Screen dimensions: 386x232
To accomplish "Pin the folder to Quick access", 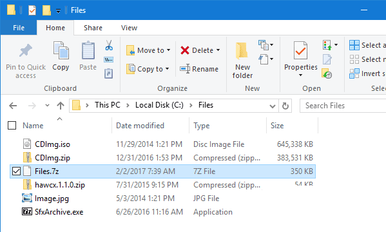I will tap(26, 61).
